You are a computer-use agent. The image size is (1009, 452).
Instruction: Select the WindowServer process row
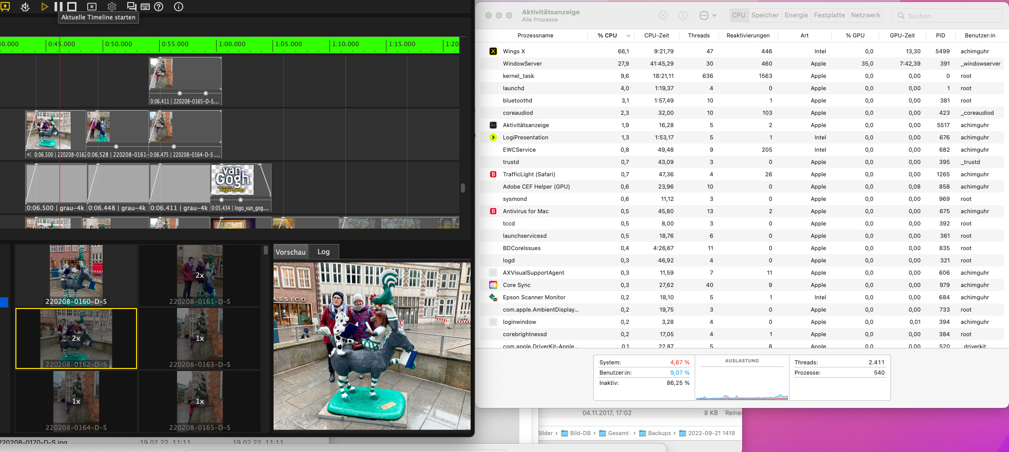pos(742,64)
